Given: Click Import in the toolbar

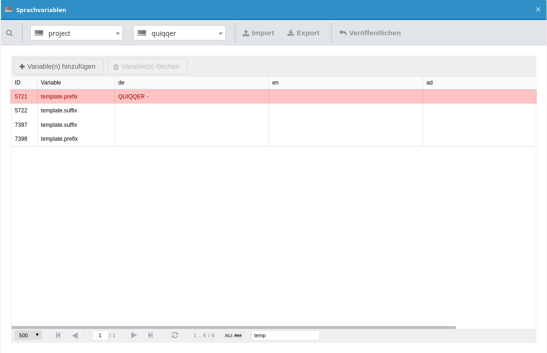Looking at the screenshot, I should point(258,33).
